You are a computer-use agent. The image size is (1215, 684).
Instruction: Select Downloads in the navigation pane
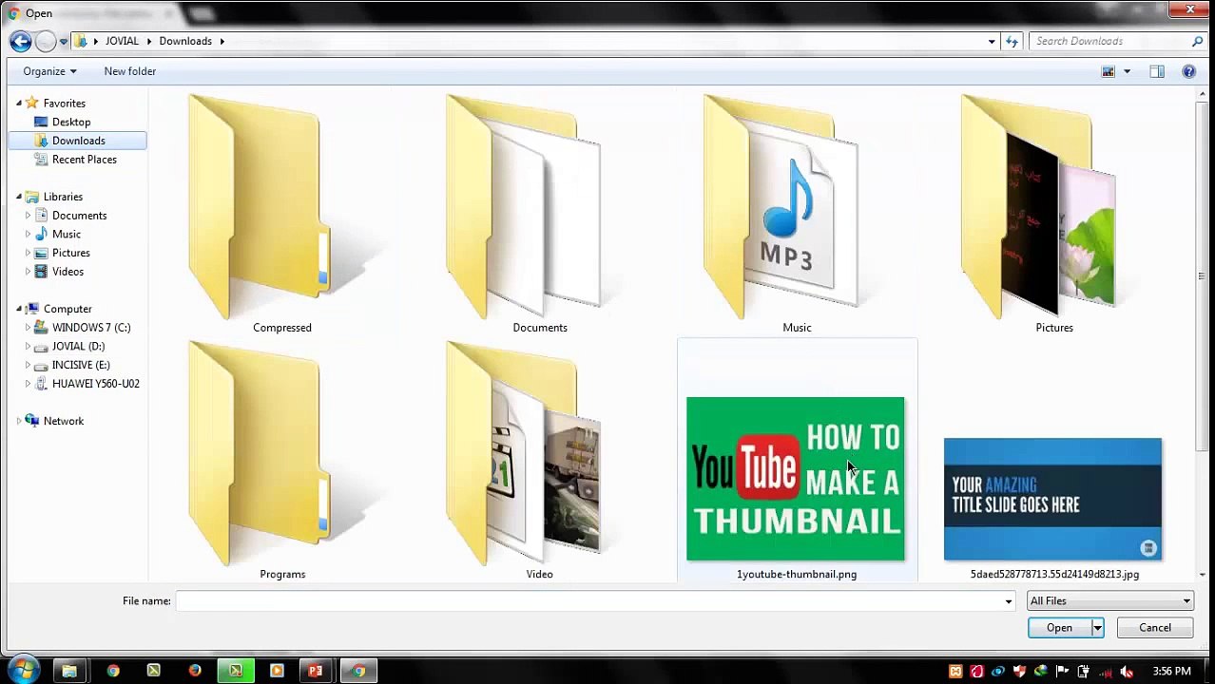pos(78,141)
